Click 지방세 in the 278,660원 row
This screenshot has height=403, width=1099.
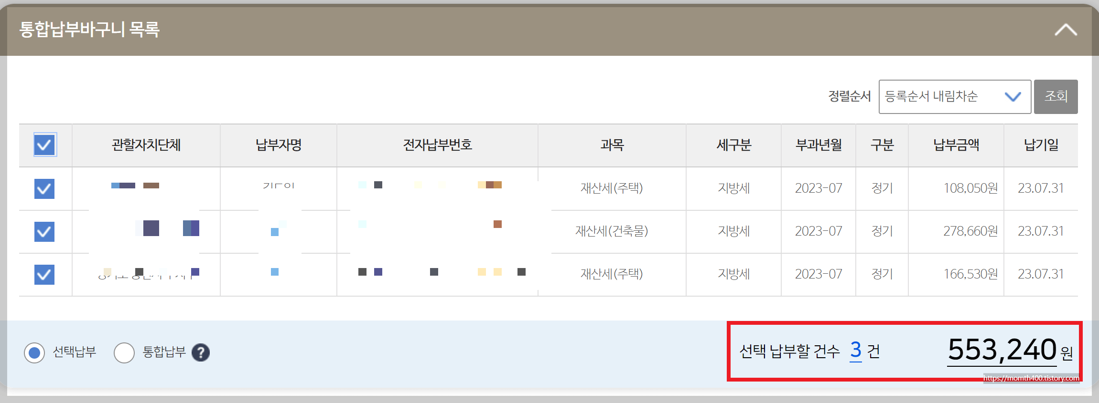pyautogui.click(x=734, y=231)
